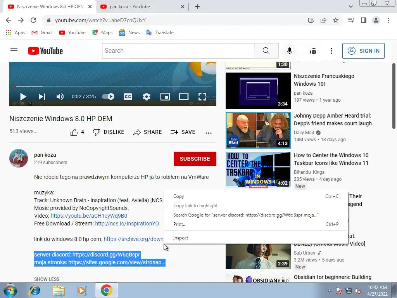Select Search Google for context menu entry

pyautogui.click(x=256, y=215)
